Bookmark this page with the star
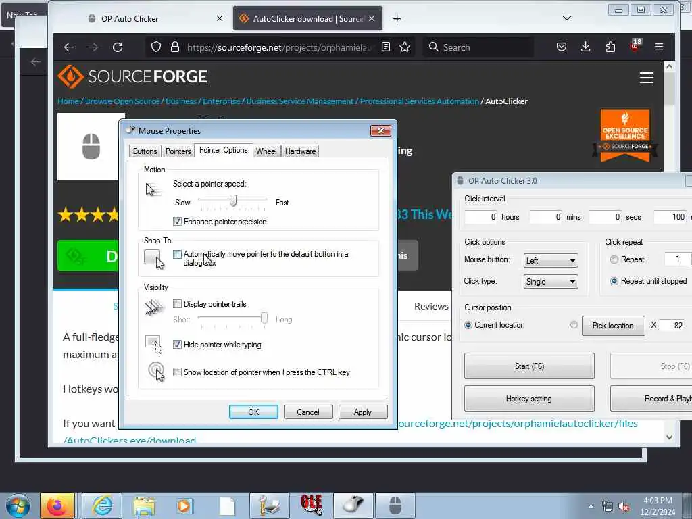Image resolution: width=692 pixels, height=519 pixels. (x=405, y=47)
